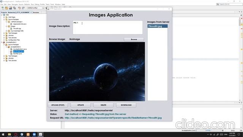
Task: Click the Redo toolbar icon
Action: [x=23, y=8]
